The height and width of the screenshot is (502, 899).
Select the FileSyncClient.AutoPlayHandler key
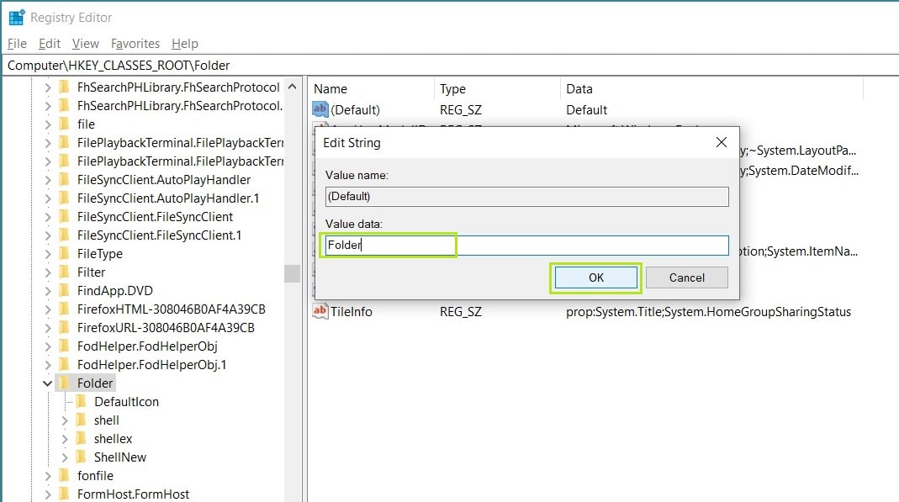point(164,179)
